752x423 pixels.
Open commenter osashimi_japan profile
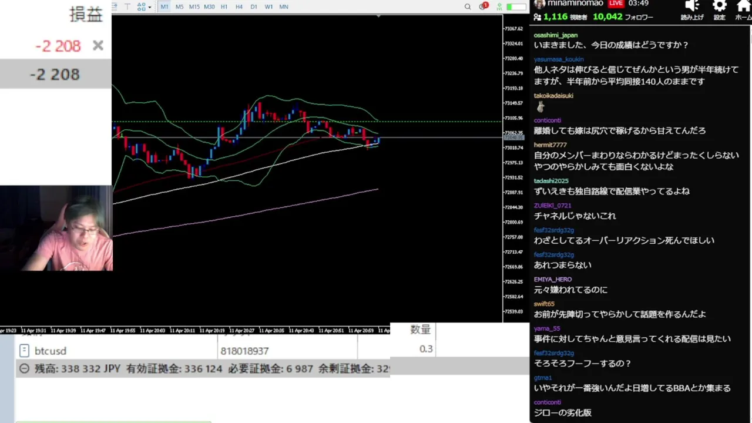[x=555, y=35]
